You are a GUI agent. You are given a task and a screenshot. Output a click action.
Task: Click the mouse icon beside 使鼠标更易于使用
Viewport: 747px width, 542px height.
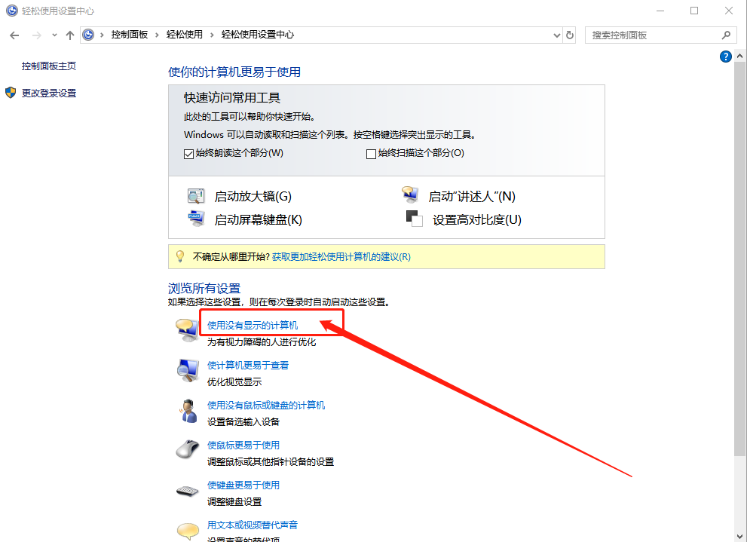188,451
